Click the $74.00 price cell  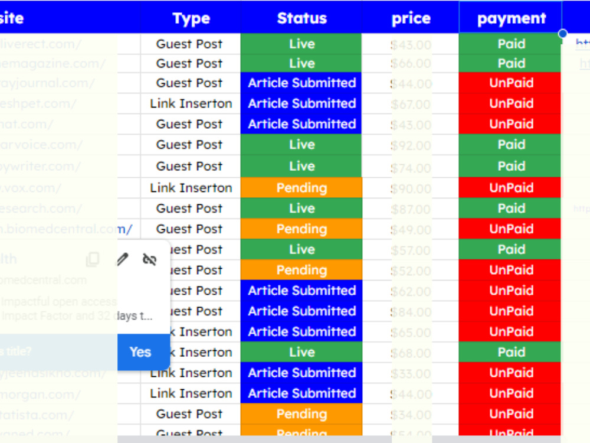(x=411, y=167)
